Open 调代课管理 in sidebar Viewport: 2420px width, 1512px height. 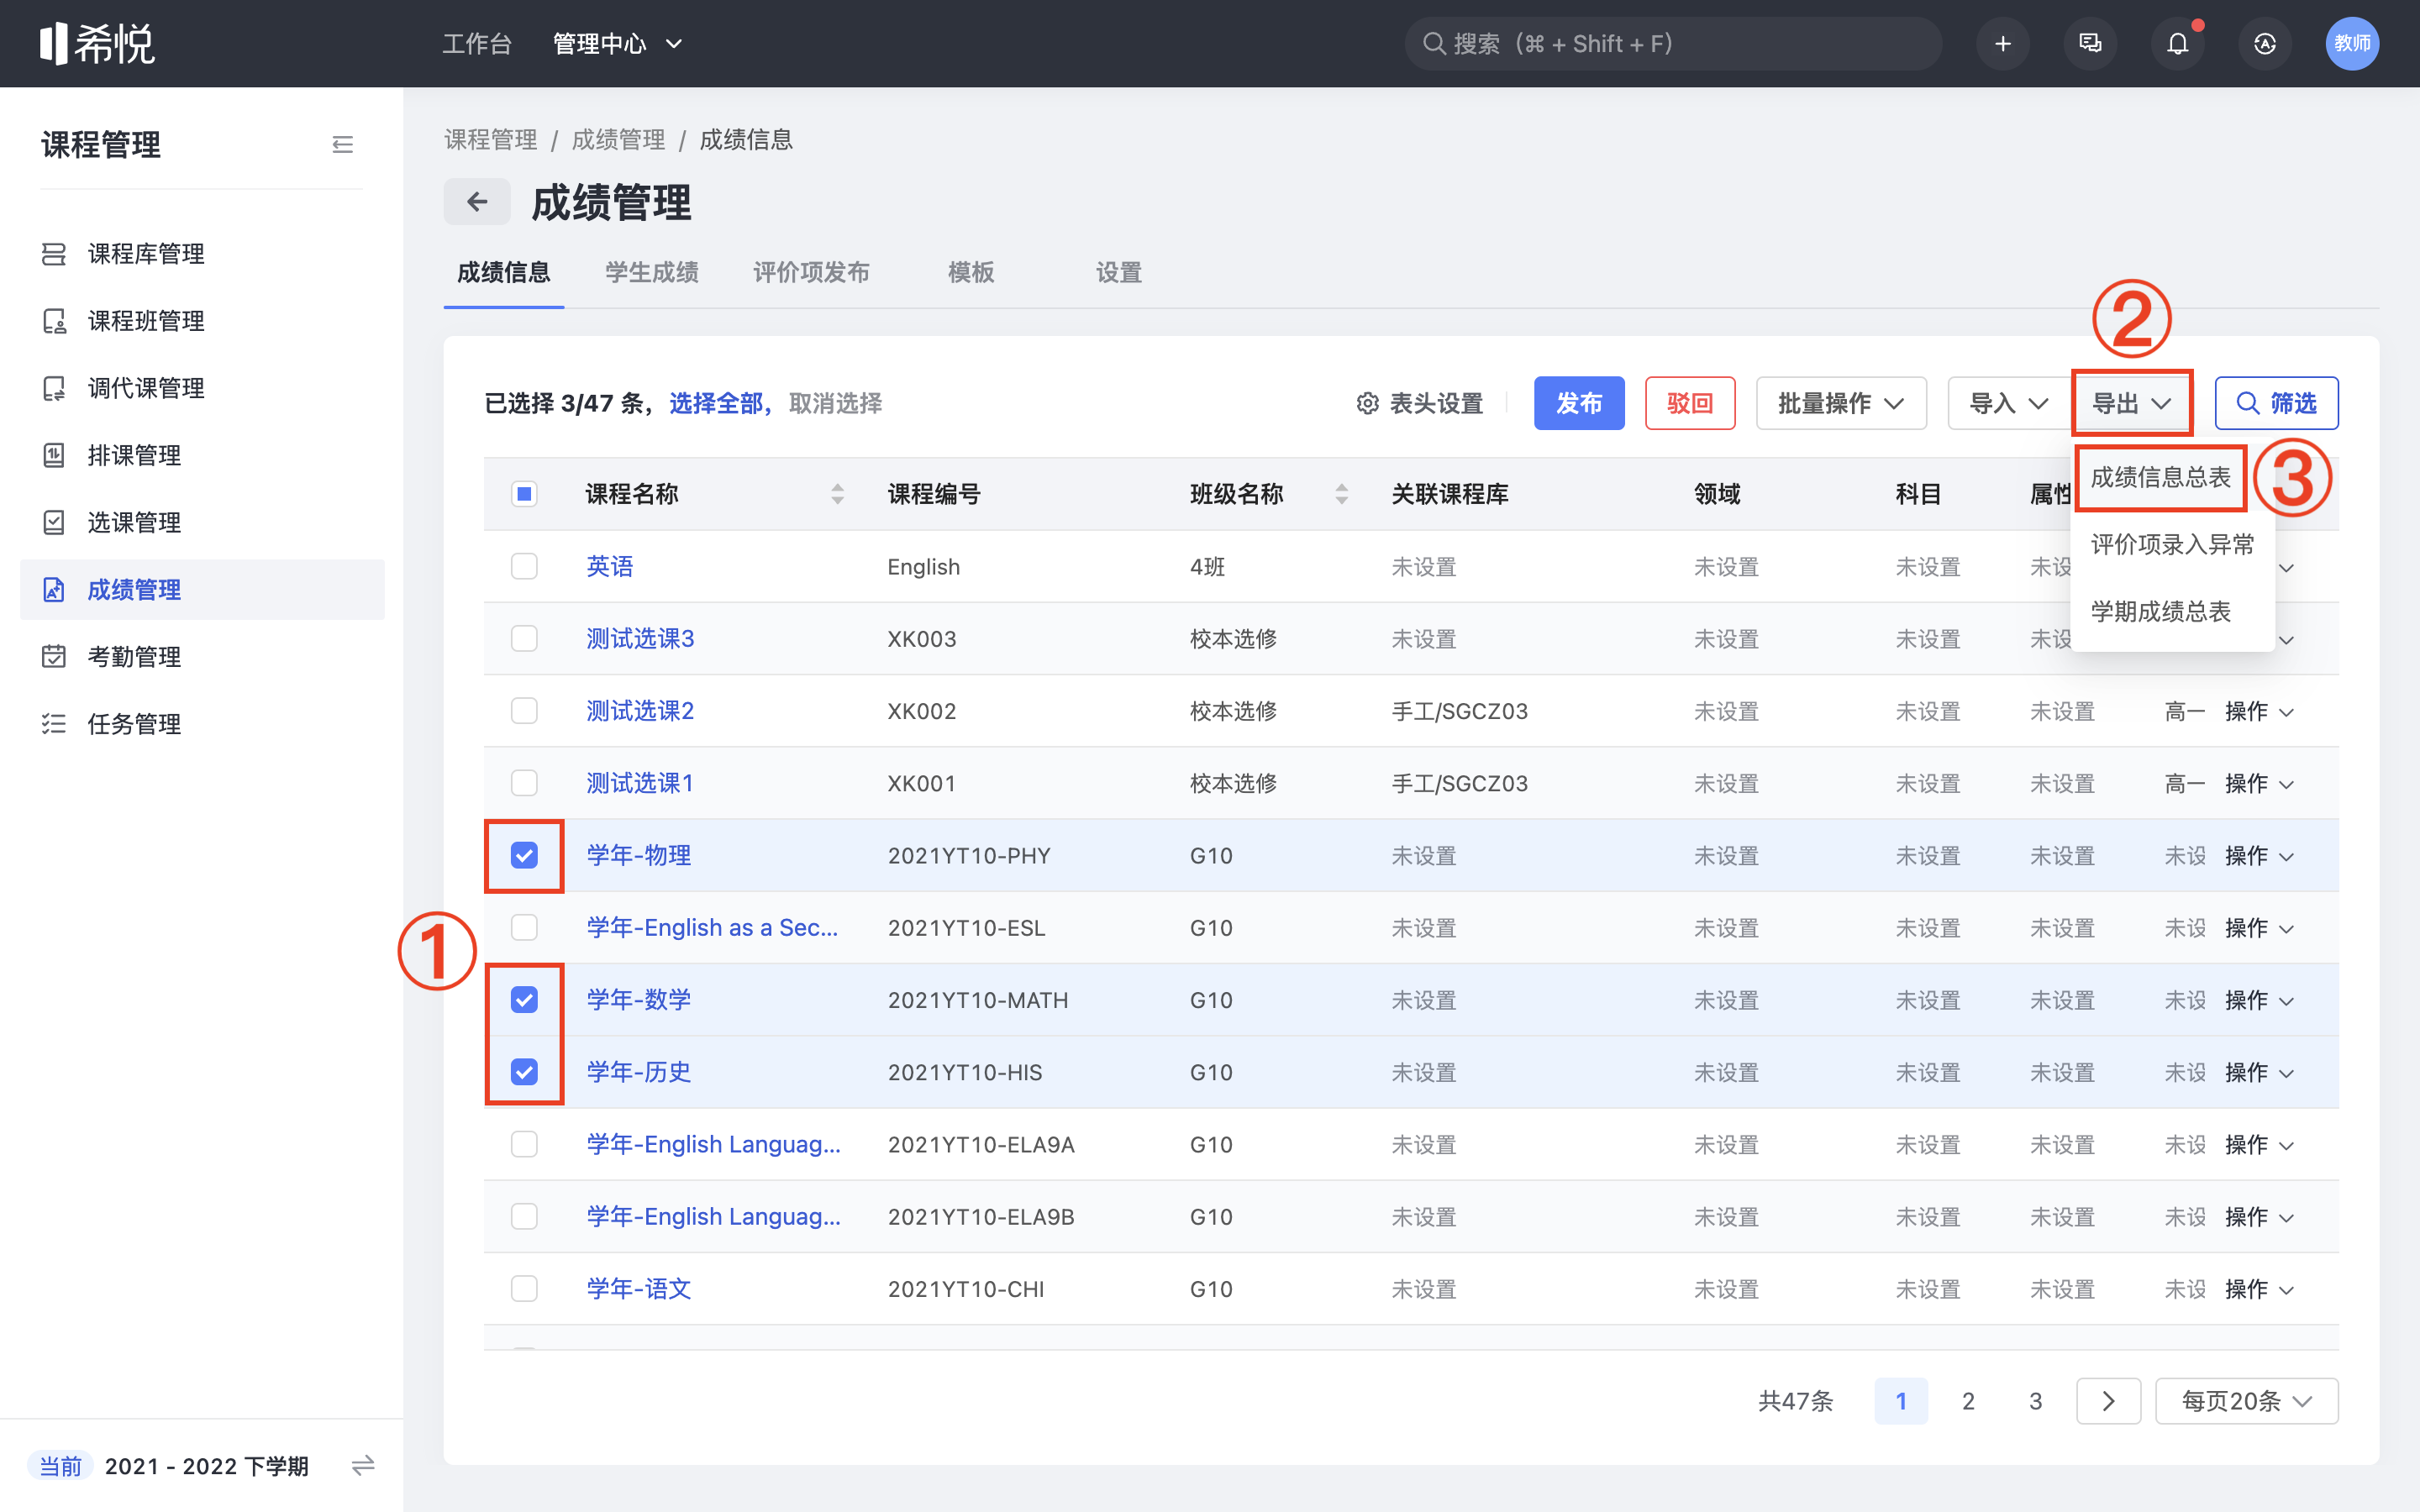[x=202, y=388]
